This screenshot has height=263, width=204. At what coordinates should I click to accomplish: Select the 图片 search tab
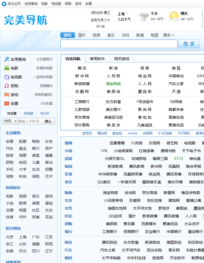pyautogui.click(x=82, y=35)
